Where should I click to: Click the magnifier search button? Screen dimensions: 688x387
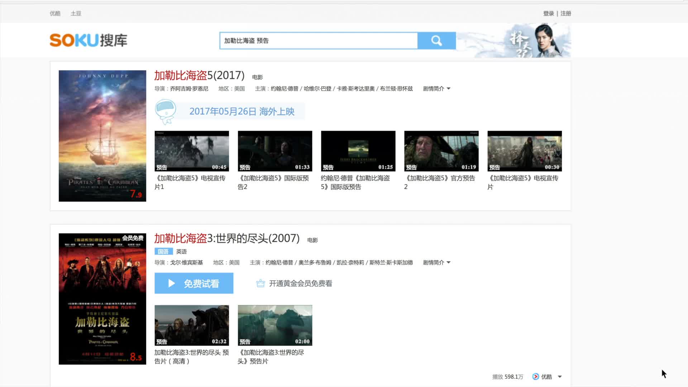(436, 40)
